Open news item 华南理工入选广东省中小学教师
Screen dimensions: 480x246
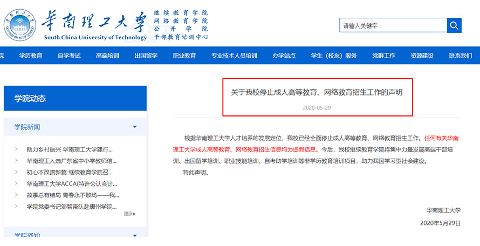(72, 161)
